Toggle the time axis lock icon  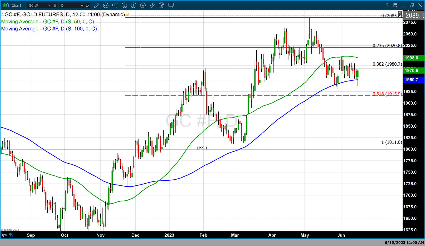(11, 235)
